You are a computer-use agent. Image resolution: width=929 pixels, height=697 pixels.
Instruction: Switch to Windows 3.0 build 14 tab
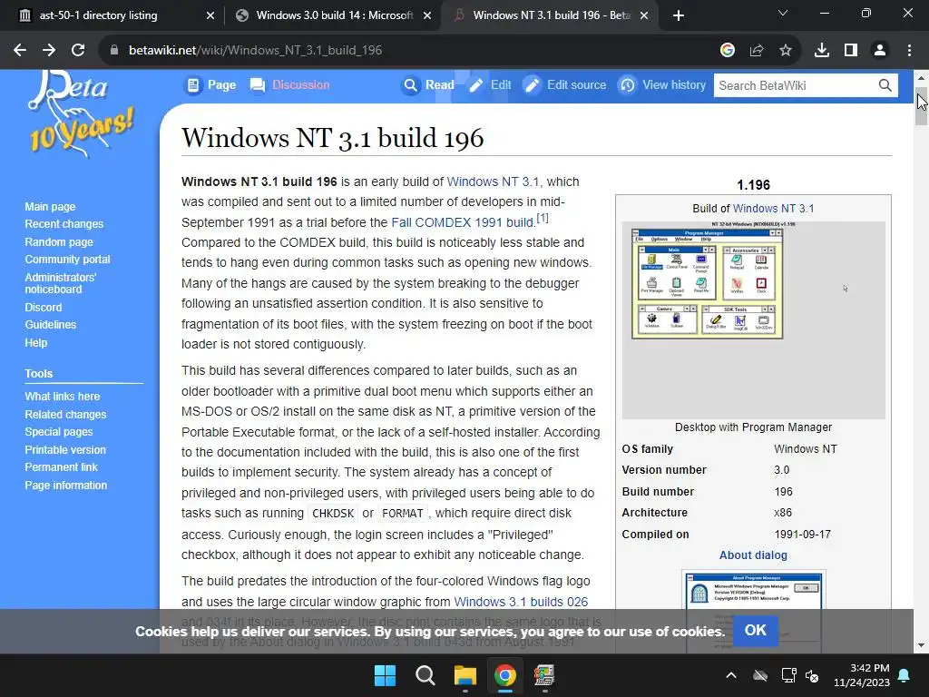[x=335, y=15]
